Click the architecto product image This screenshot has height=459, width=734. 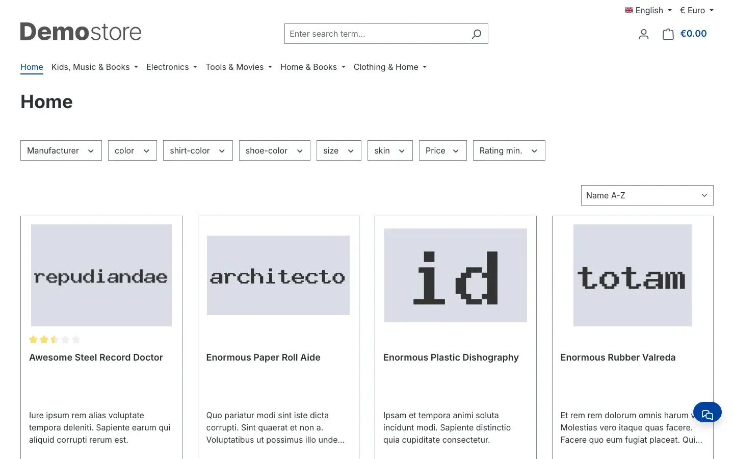(278, 275)
